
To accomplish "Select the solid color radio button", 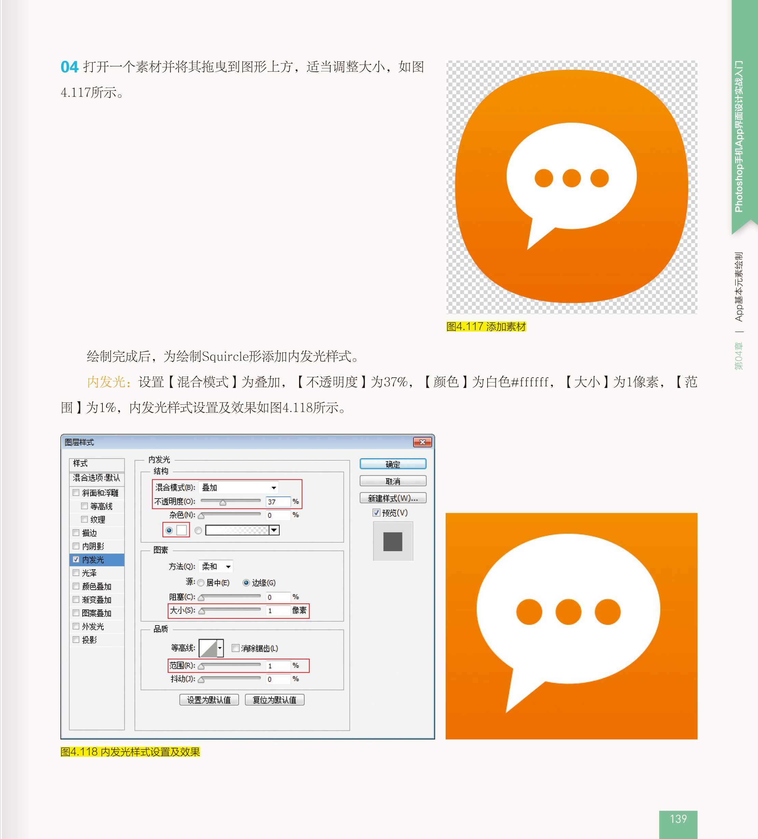I will click(x=169, y=530).
